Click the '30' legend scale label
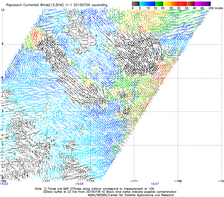Viewport: 224px width, 197px height. (179, 8)
